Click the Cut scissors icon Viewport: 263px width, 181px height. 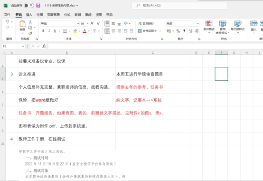click(30, 22)
